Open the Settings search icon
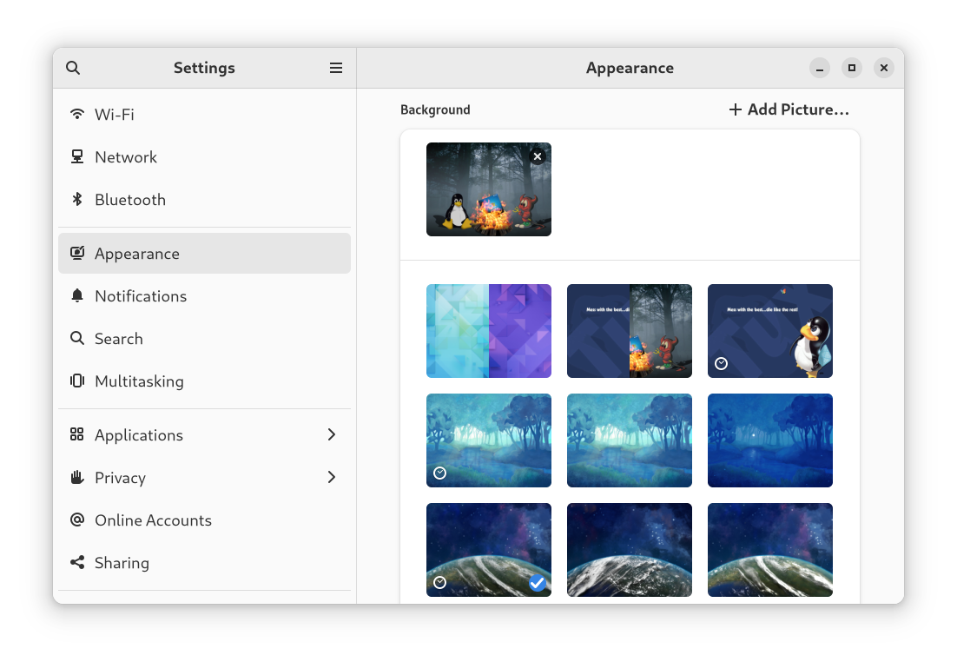957x662 pixels. coord(73,68)
